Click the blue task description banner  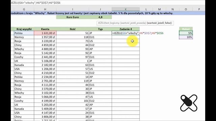(108, 13)
